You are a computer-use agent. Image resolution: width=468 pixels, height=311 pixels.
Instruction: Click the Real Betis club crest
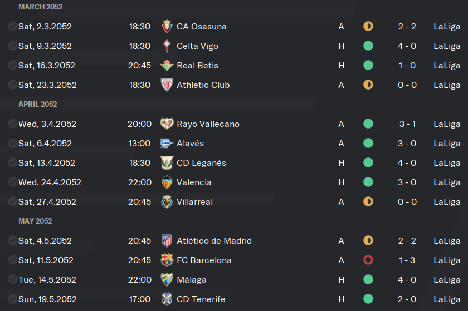point(167,65)
